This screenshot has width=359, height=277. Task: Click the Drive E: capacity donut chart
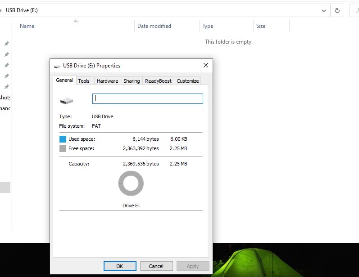[x=131, y=183]
